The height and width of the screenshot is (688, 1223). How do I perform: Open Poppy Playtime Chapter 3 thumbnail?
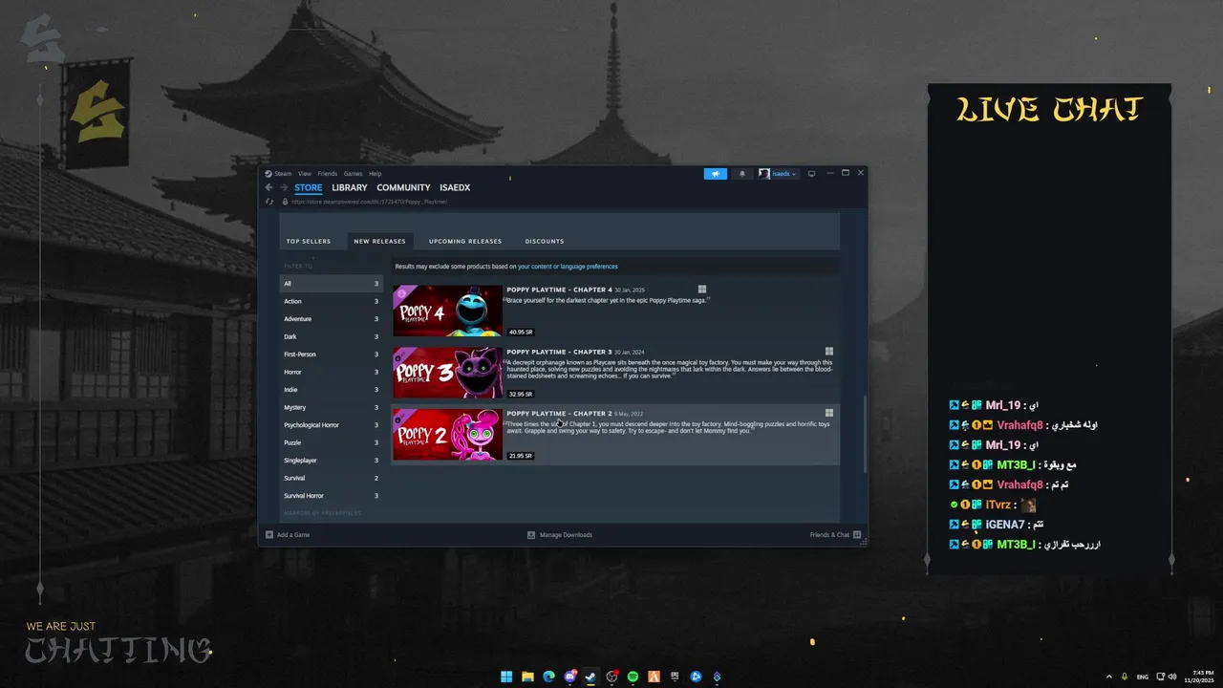tap(447, 373)
